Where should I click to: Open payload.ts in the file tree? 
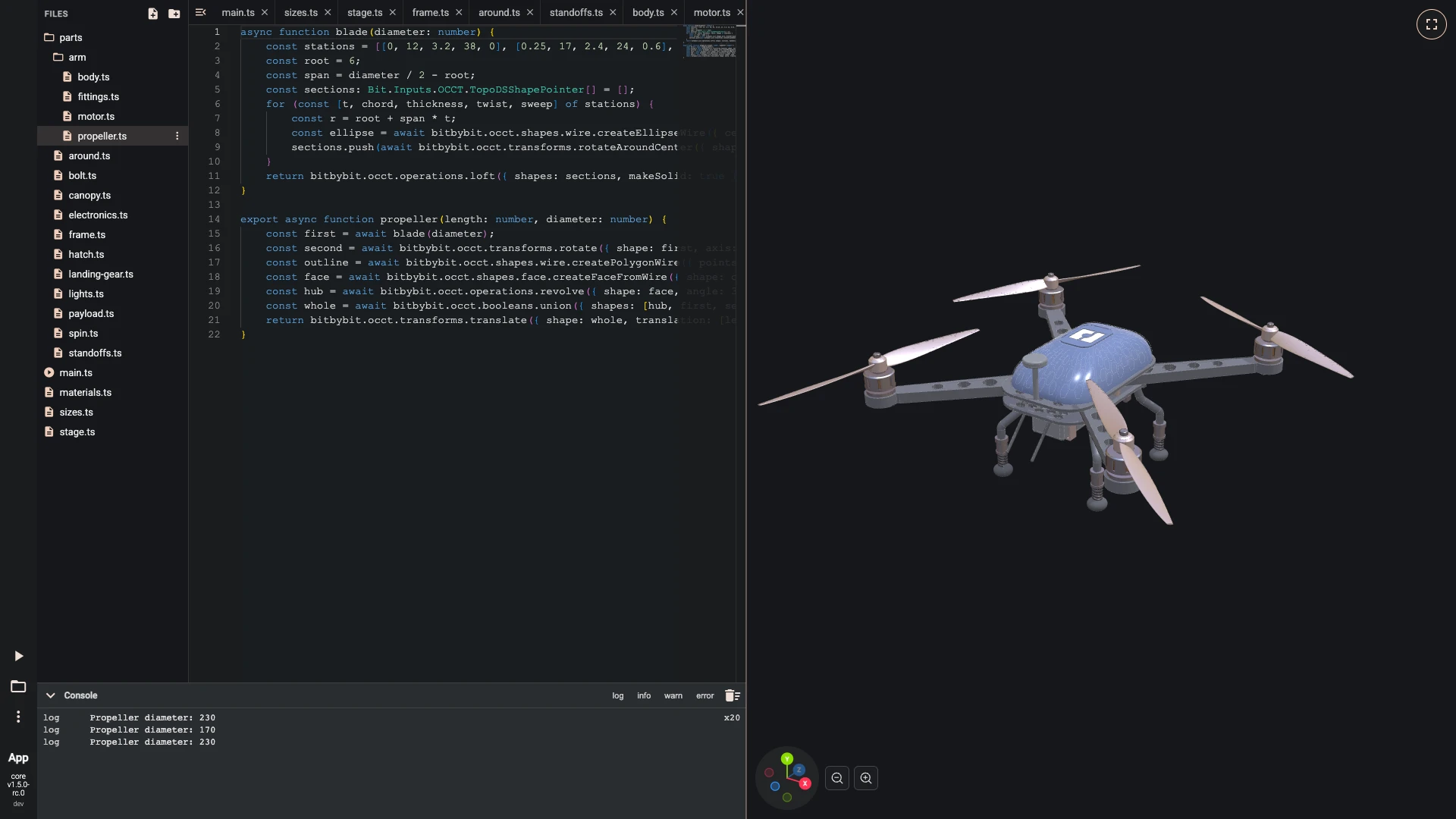[112, 313]
